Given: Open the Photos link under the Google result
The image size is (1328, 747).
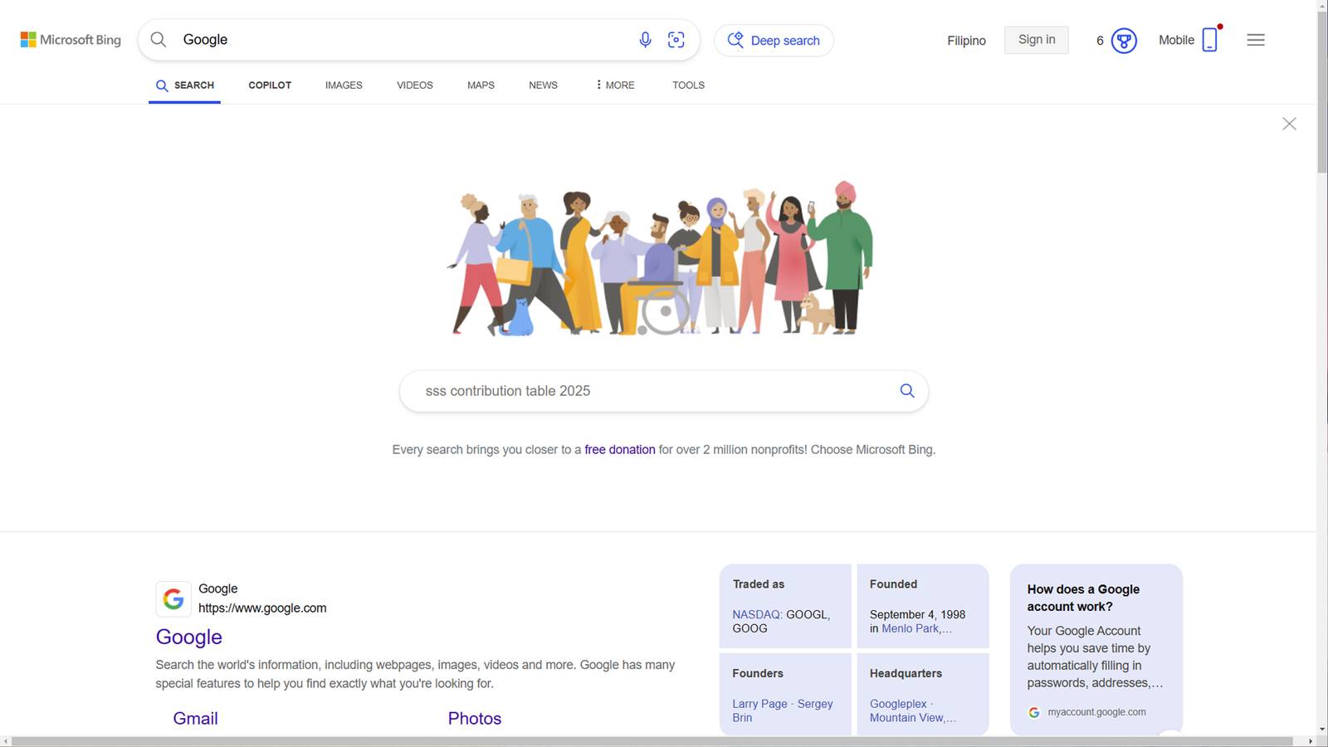Looking at the screenshot, I should 474,718.
